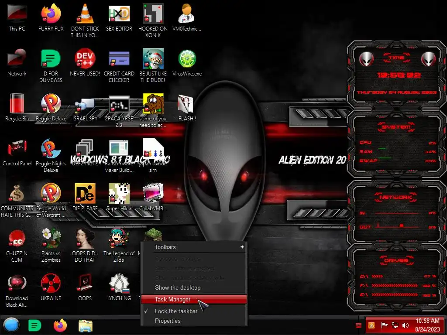Open Action Center flag tray icon
Viewport: 447px width, 335px height.
pos(384,325)
